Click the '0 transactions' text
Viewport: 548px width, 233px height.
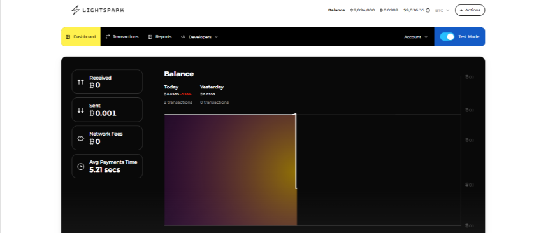tap(214, 102)
